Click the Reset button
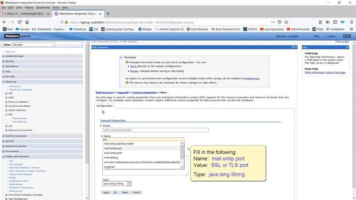This screenshot has height=200, width=356. tap(125, 192)
